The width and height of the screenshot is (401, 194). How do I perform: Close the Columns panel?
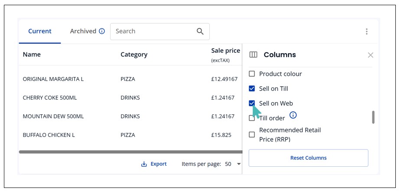370,55
